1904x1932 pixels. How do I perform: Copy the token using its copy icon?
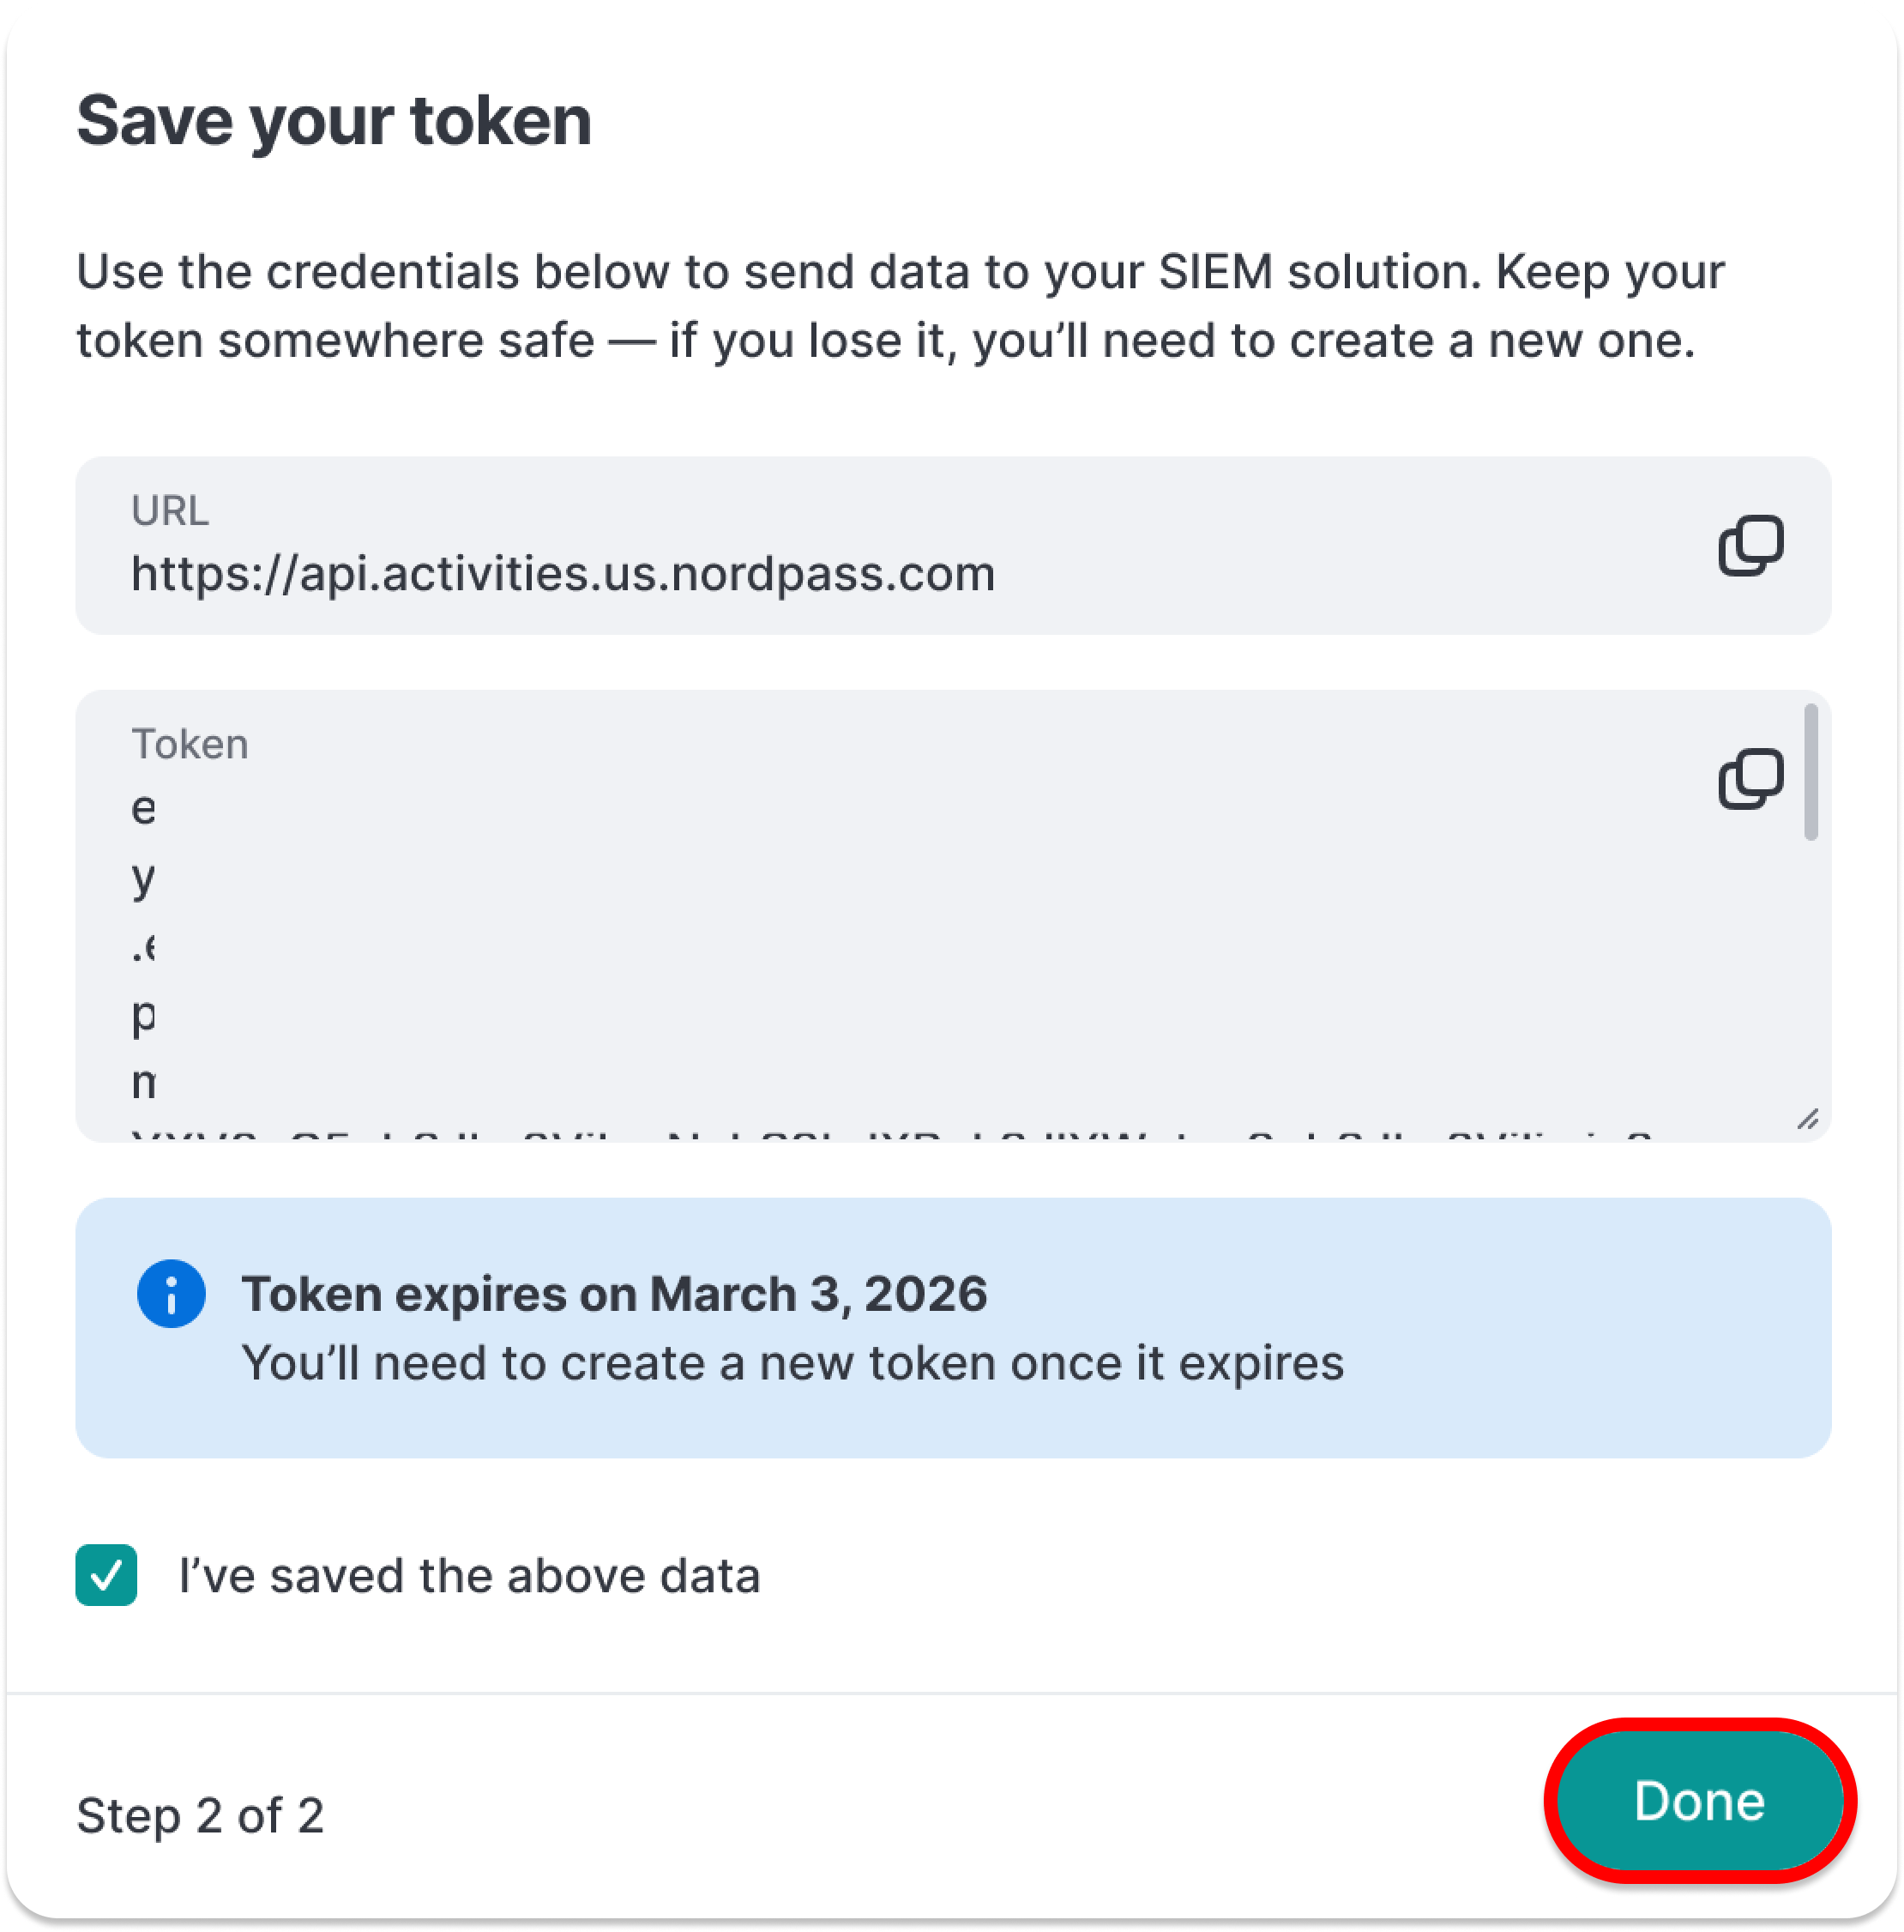point(1750,779)
